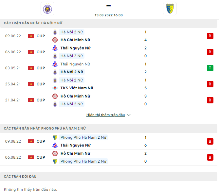Click the Thái Nguyên Nữ logo in the 2-0 match
219x194 pixels.
click(55, 48)
